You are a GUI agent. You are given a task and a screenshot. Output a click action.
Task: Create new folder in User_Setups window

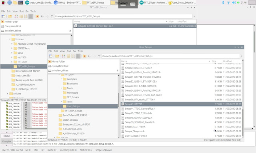(x=57, y=56)
